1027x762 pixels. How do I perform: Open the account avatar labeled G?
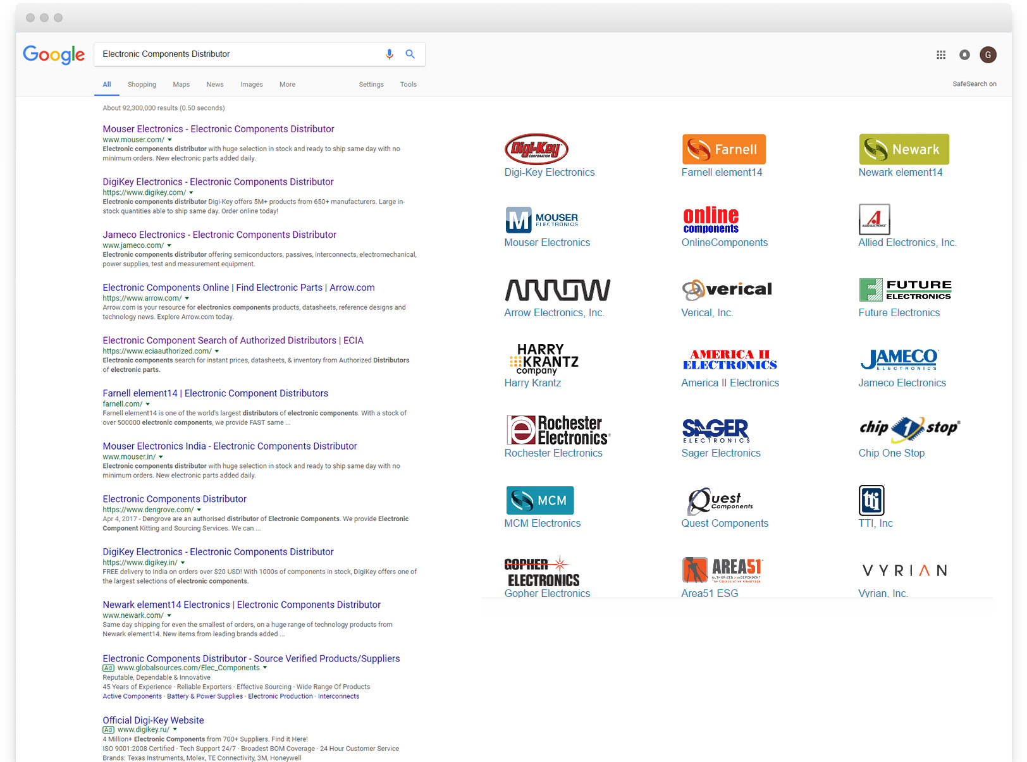click(x=988, y=55)
